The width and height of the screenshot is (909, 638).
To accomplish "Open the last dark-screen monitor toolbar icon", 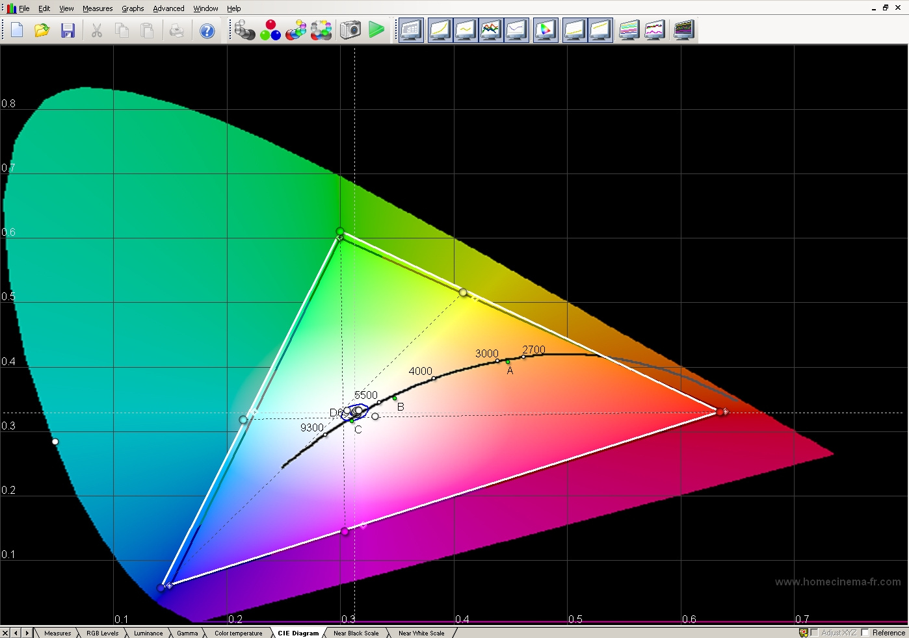I will 684,31.
